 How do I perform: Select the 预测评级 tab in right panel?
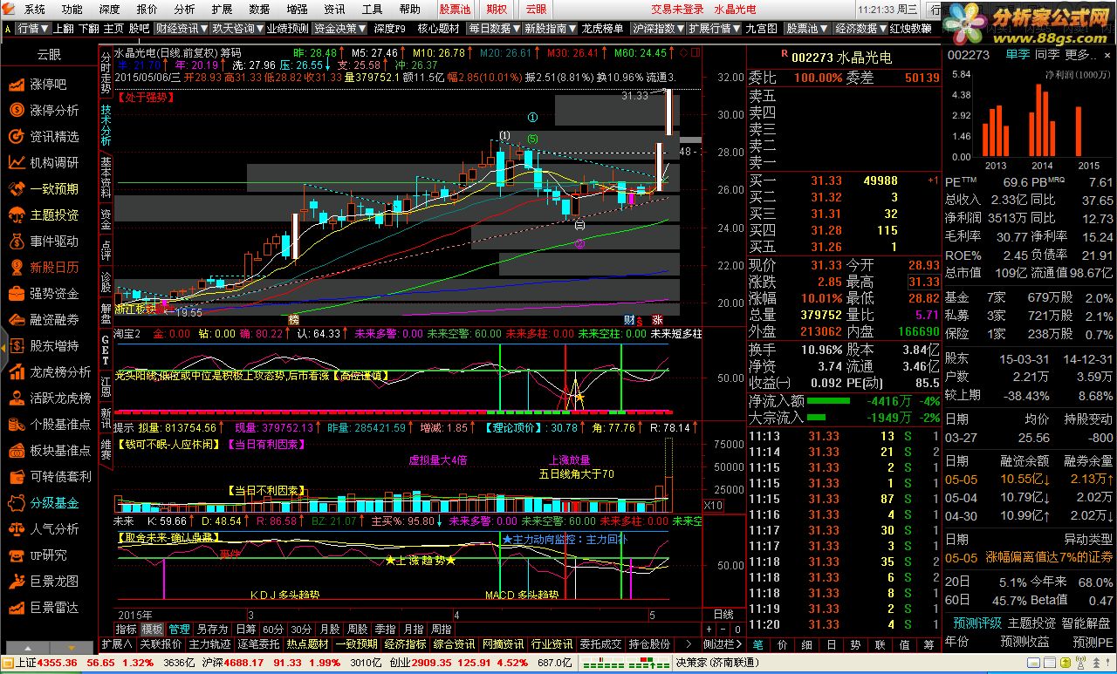click(977, 623)
